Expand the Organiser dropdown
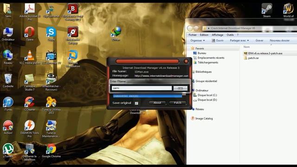 coord(198,40)
